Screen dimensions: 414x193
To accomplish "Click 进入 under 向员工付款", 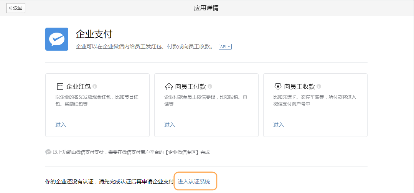I will tap(170, 125).
